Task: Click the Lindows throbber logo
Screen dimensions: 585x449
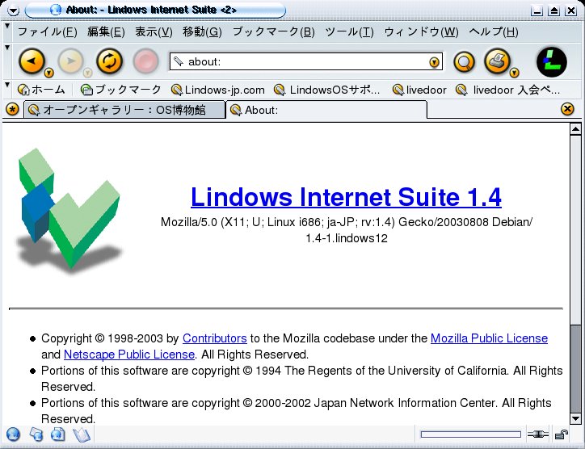Action: point(551,62)
